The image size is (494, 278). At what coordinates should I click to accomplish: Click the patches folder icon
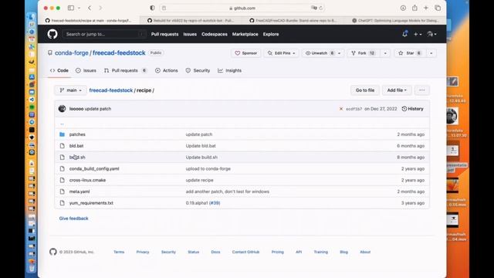pos(62,134)
